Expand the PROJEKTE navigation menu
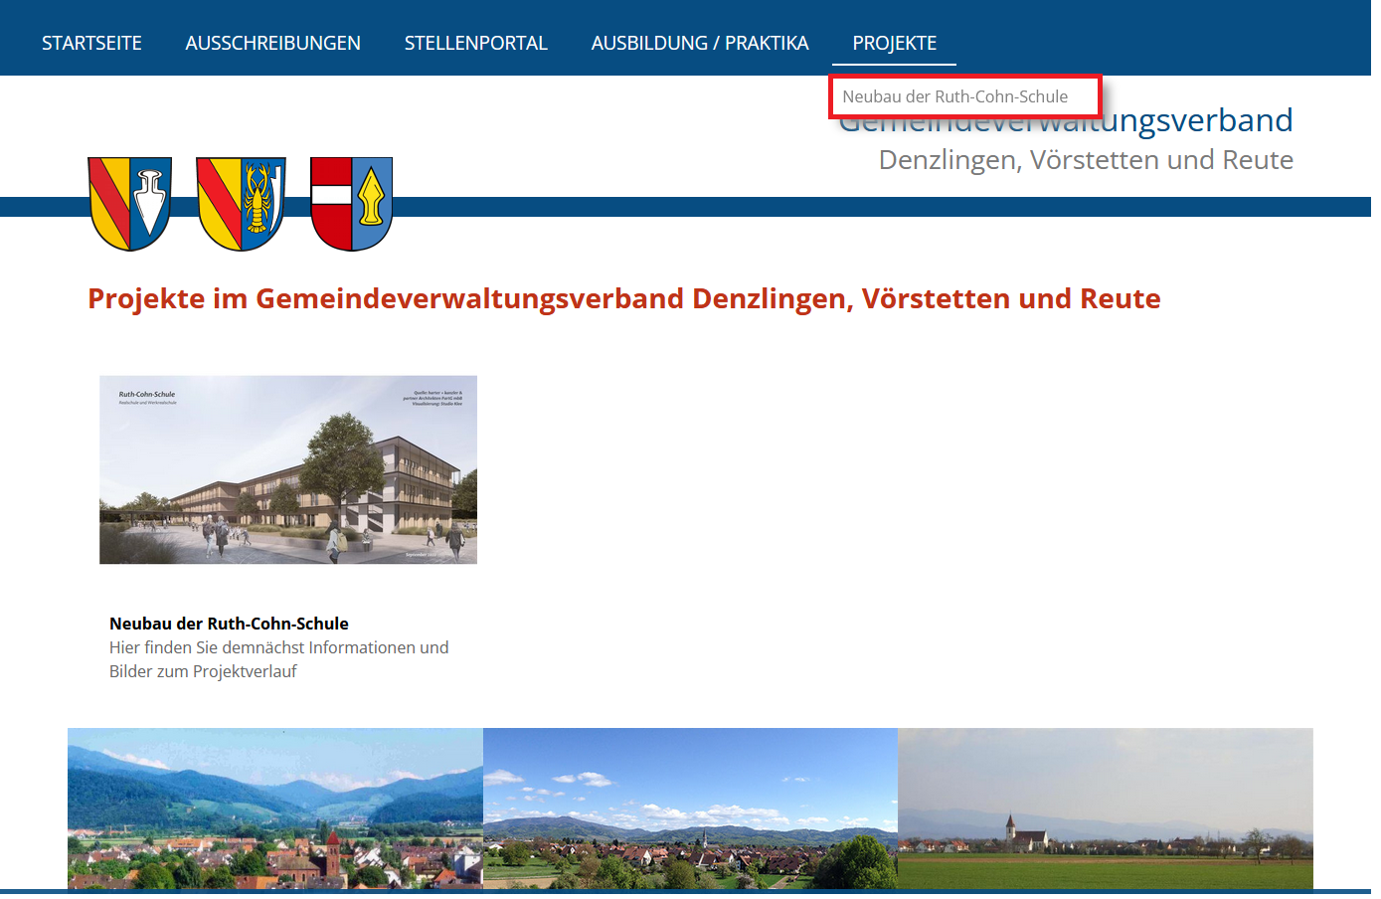The image size is (1381, 899). (894, 43)
